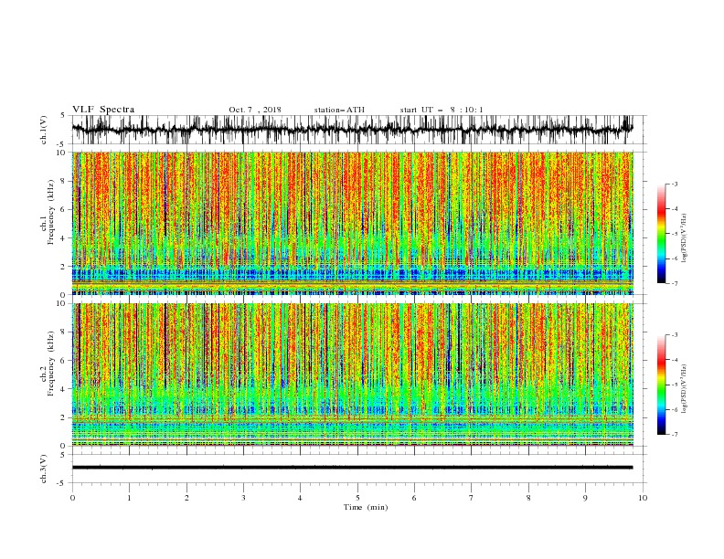Click inside the ch.1 spectrogram panel
The image size is (724, 559).
(352, 223)
